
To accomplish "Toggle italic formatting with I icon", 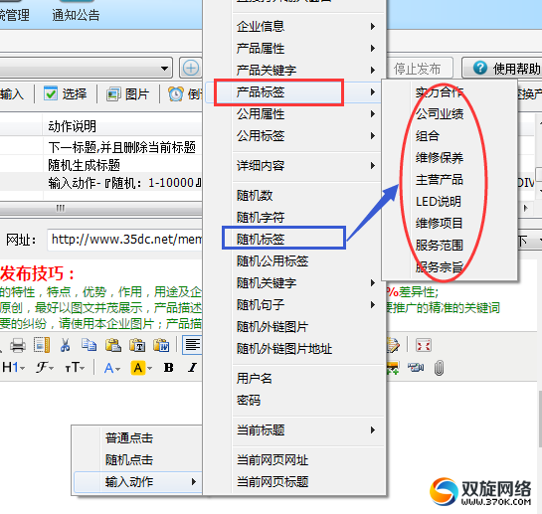I will (x=192, y=368).
